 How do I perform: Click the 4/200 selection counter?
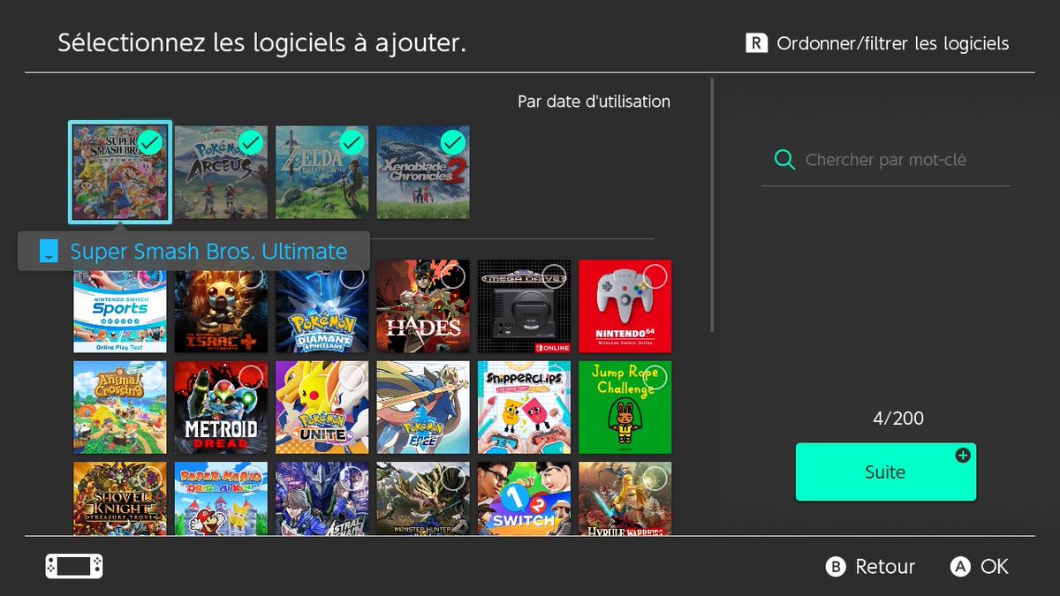(898, 418)
